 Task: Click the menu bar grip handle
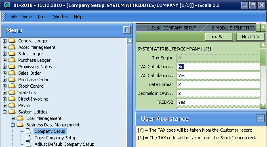(x=4, y=17)
